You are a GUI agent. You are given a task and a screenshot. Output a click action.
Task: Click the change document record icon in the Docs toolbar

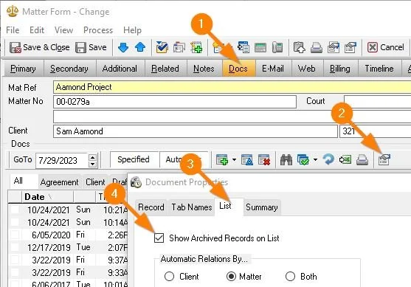(247, 159)
